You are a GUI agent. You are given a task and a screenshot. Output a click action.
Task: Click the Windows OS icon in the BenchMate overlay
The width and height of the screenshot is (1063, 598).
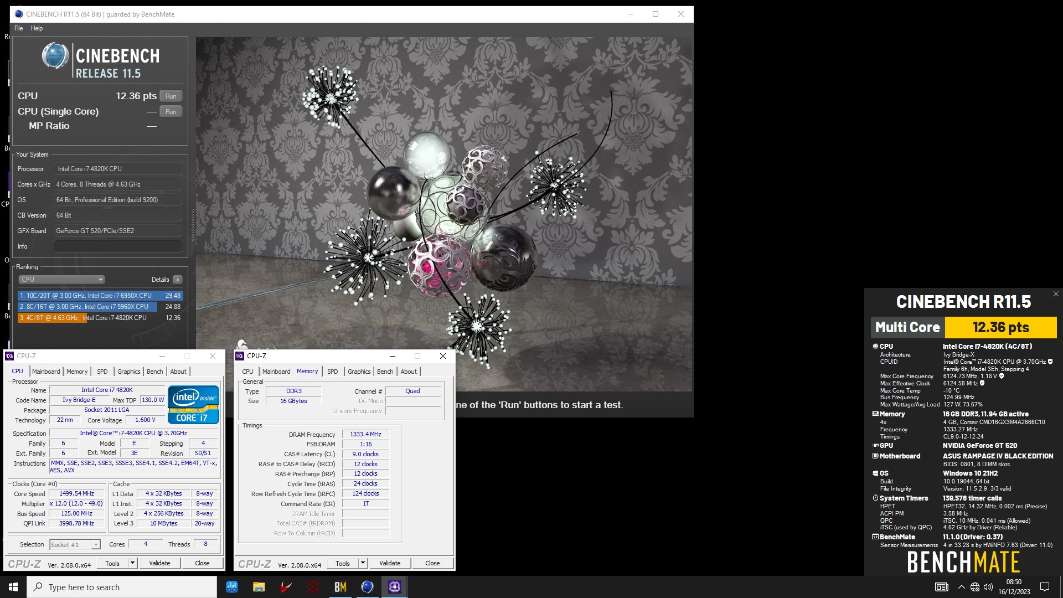point(875,473)
